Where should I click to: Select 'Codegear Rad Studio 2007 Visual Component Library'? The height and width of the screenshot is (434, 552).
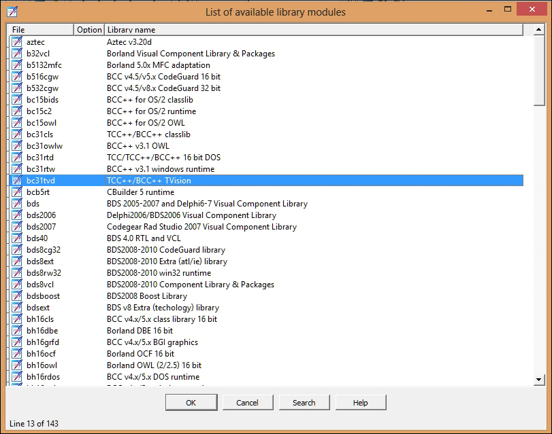[201, 227]
